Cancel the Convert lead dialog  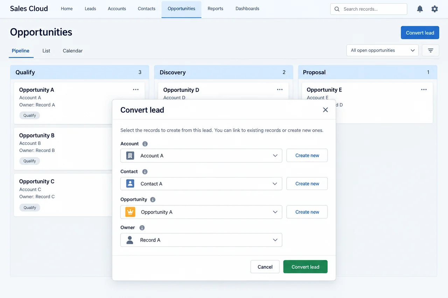[x=265, y=267]
